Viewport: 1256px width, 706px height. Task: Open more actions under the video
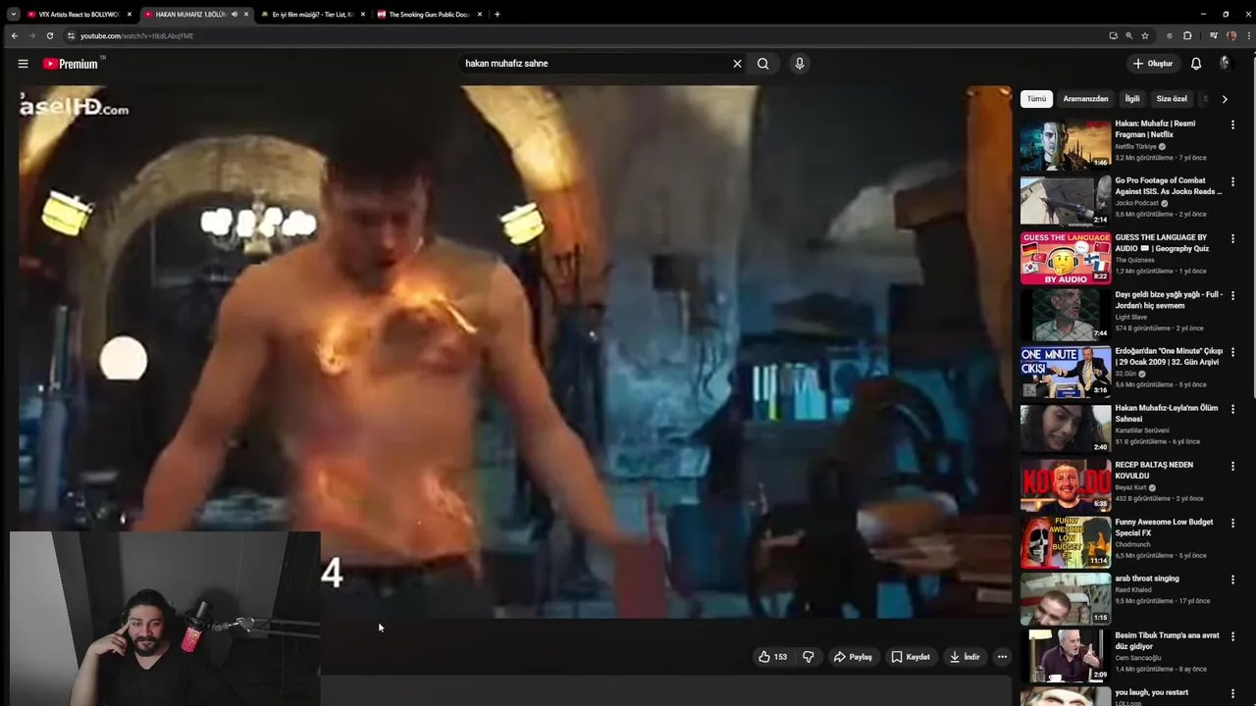[1002, 657]
